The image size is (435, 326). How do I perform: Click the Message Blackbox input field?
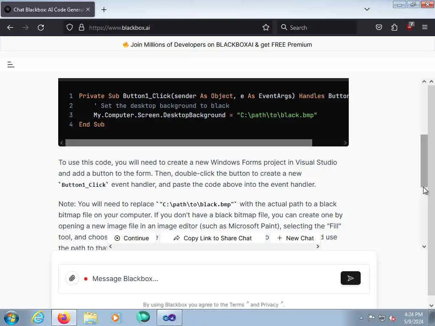[x=214, y=278]
